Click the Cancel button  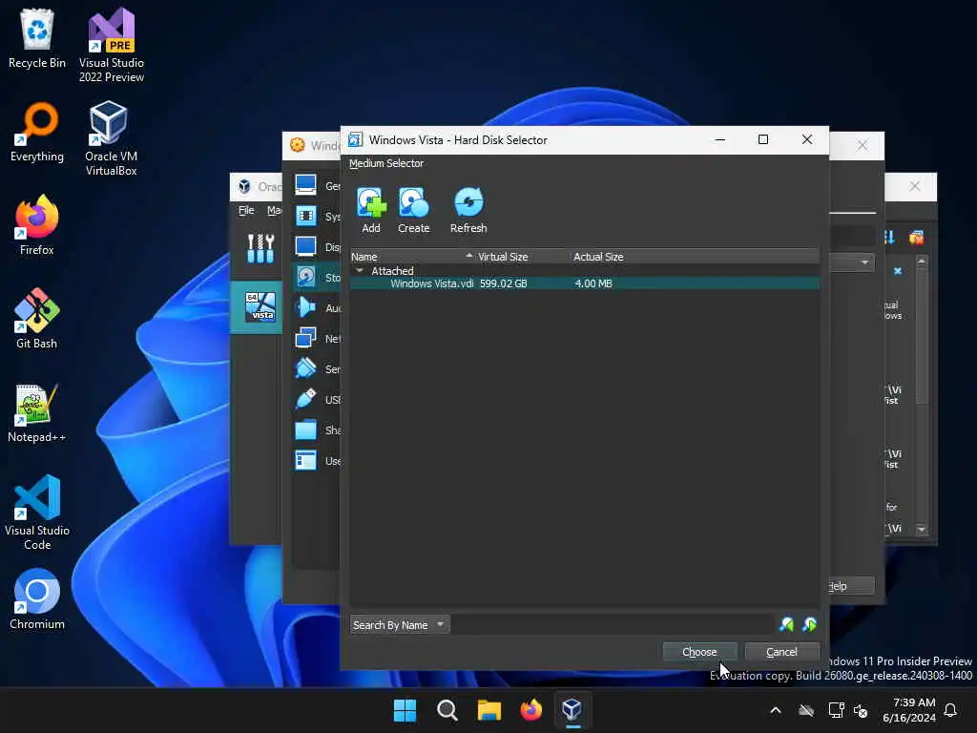781,652
